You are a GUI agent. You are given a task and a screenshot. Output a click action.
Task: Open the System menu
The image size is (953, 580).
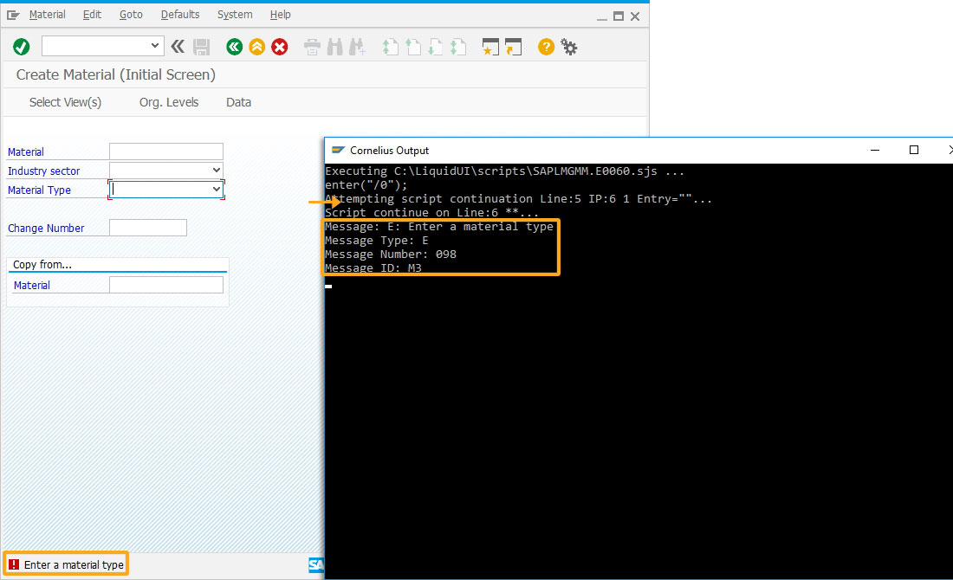pyautogui.click(x=235, y=15)
